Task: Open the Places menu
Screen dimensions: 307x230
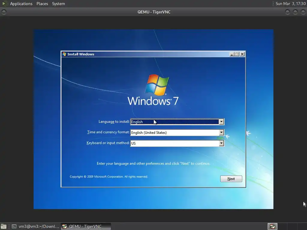Action: (42, 4)
